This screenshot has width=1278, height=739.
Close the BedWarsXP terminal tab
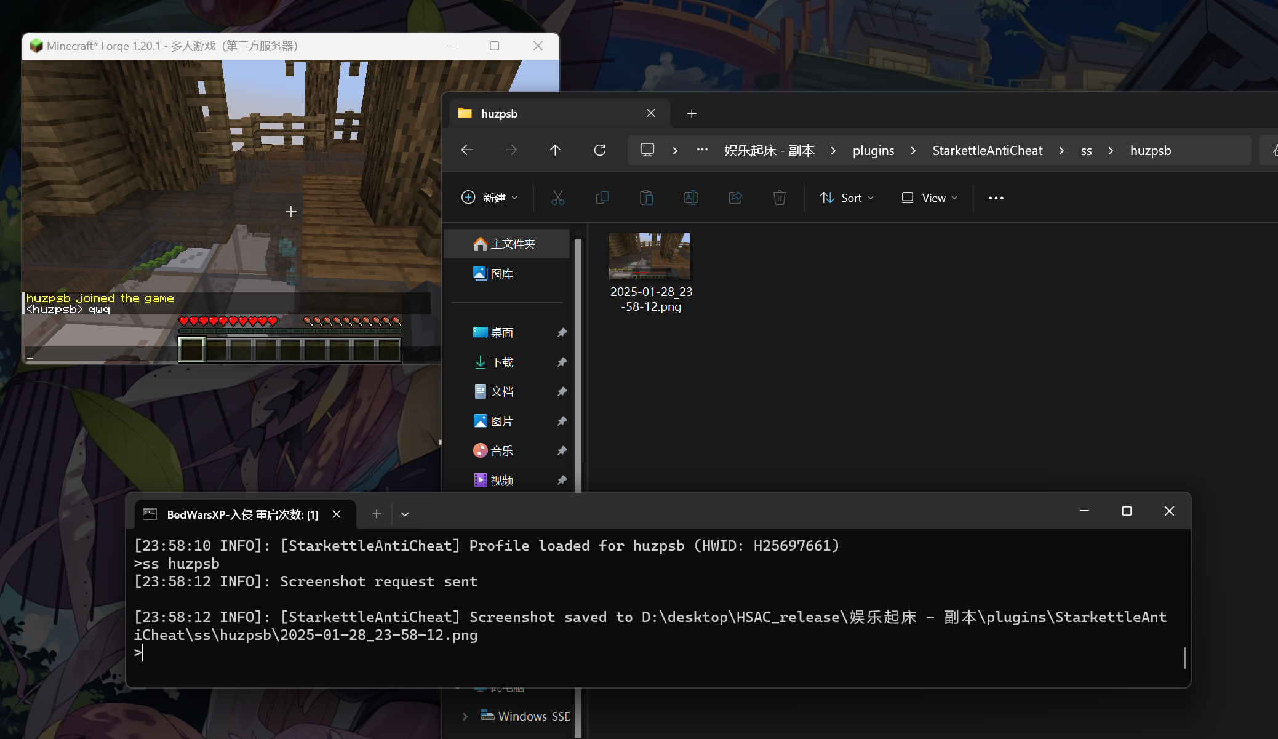(x=337, y=514)
